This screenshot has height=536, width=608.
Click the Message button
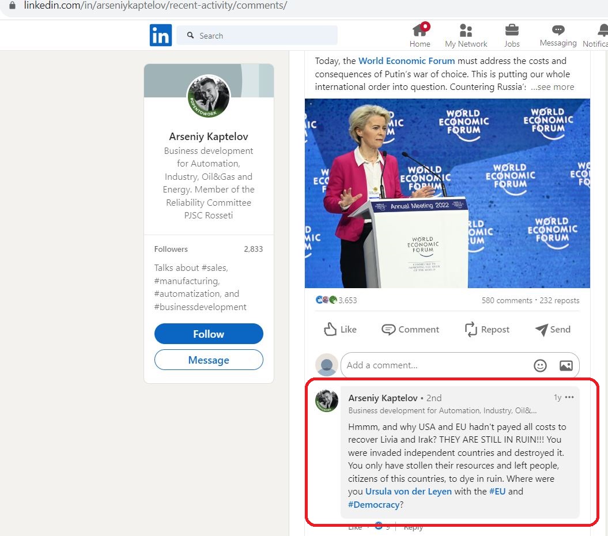point(209,360)
